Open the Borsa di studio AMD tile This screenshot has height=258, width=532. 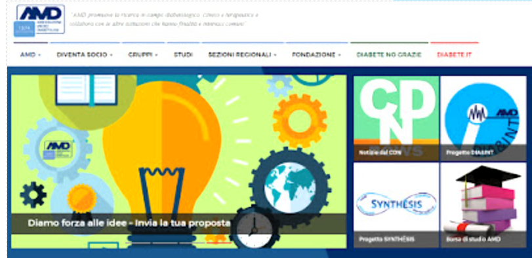[x=483, y=205]
